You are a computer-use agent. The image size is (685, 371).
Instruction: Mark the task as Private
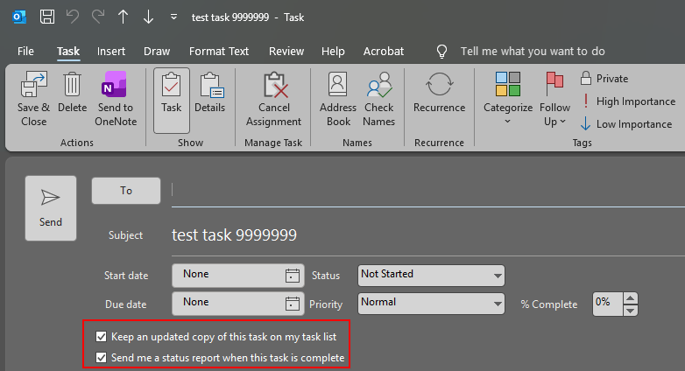click(604, 79)
